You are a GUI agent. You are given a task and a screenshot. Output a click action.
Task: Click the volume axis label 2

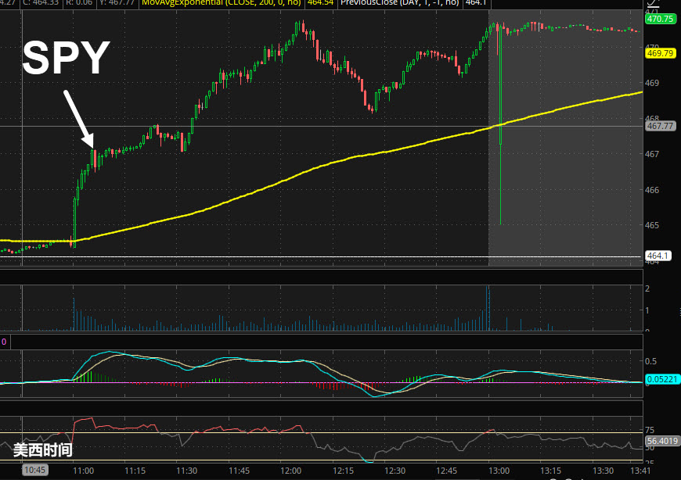tap(647, 288)
